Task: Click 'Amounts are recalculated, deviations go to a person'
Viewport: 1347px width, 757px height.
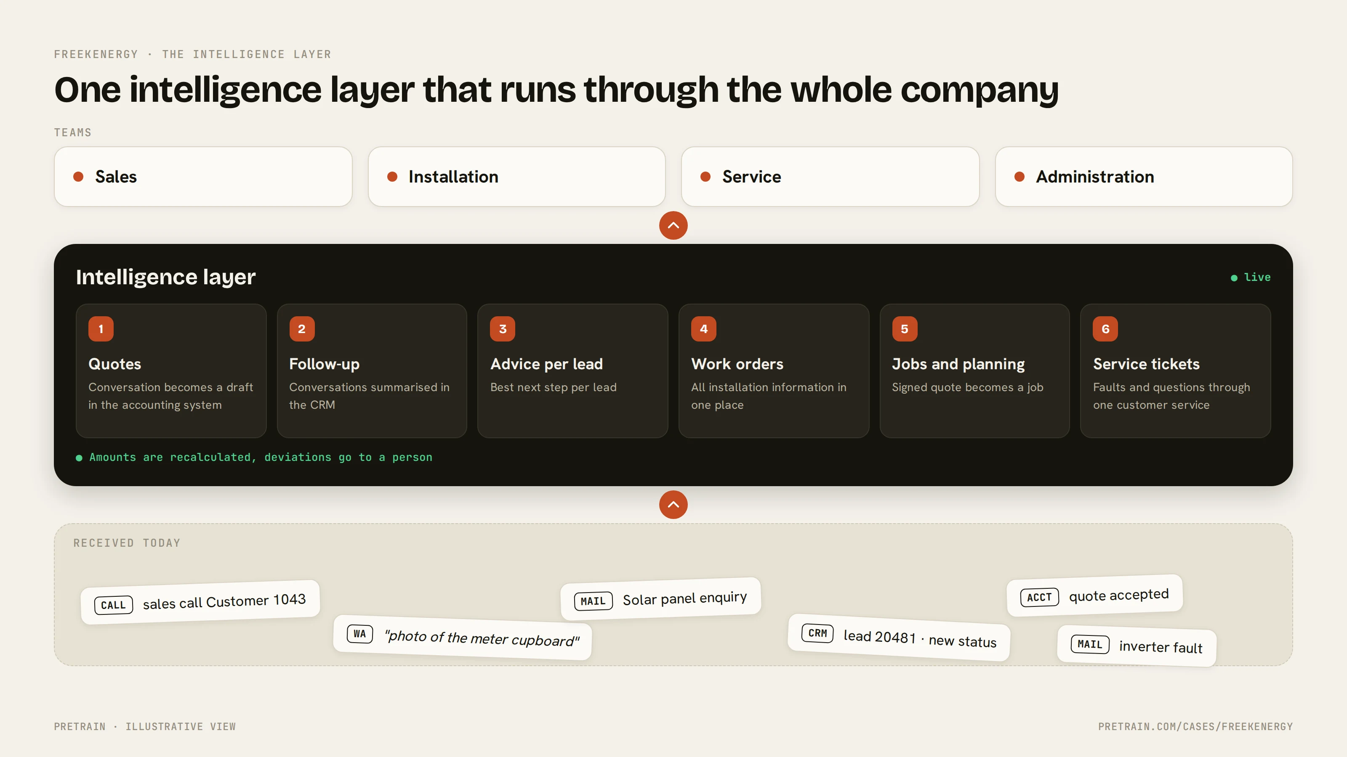Action: click(x=261, y=458)
